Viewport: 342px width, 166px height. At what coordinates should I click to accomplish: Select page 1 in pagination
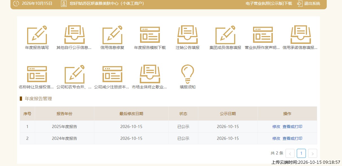tap(301, 153)
